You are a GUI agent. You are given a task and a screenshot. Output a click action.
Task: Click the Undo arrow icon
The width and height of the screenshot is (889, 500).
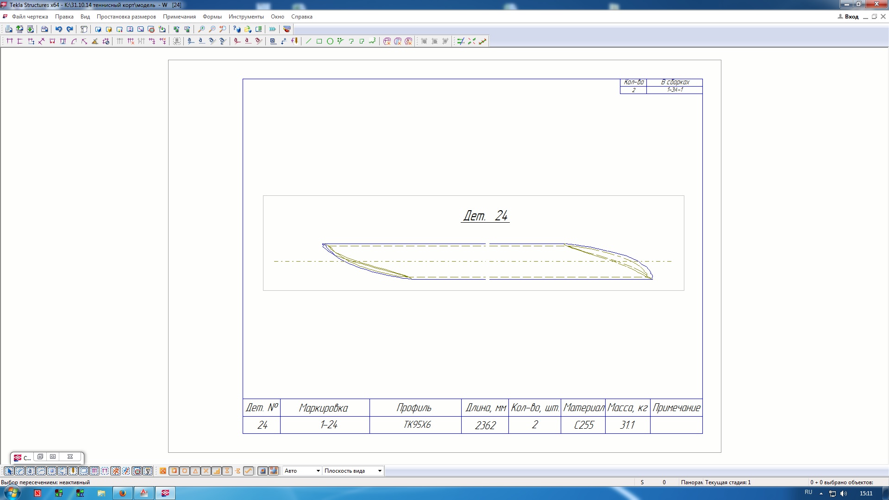[58, 29]
